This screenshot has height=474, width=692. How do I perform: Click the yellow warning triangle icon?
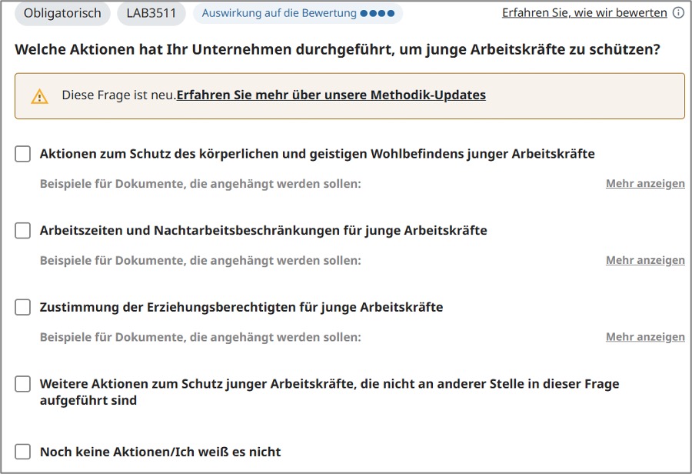point(39,96)
